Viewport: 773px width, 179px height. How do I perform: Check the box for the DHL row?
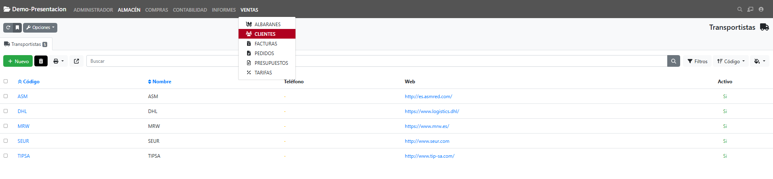point(6,111)
